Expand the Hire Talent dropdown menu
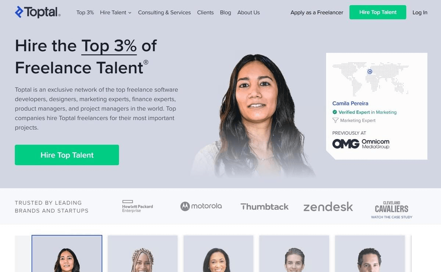This screenshot has height=272, width=441. (115, 12)
